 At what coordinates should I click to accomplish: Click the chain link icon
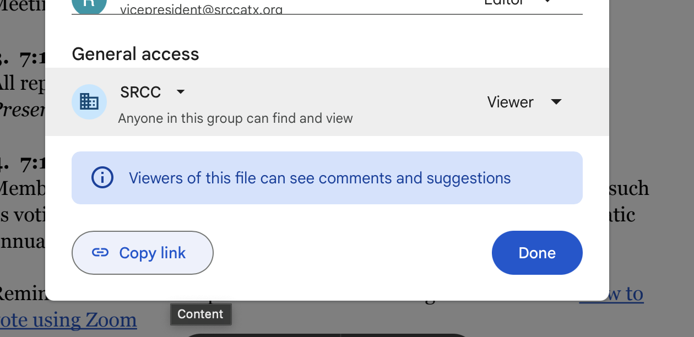(x=100, y=253)
